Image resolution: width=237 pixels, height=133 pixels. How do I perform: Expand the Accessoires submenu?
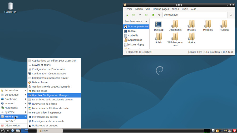(x=14, y=90)
